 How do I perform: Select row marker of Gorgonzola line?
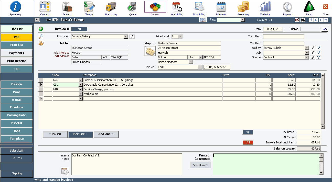point(41,85)
